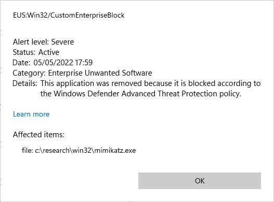Screen dimensions: 274x202
Task: Click the Advanced Threat Protection policy line
Action: tap(141, 94)
